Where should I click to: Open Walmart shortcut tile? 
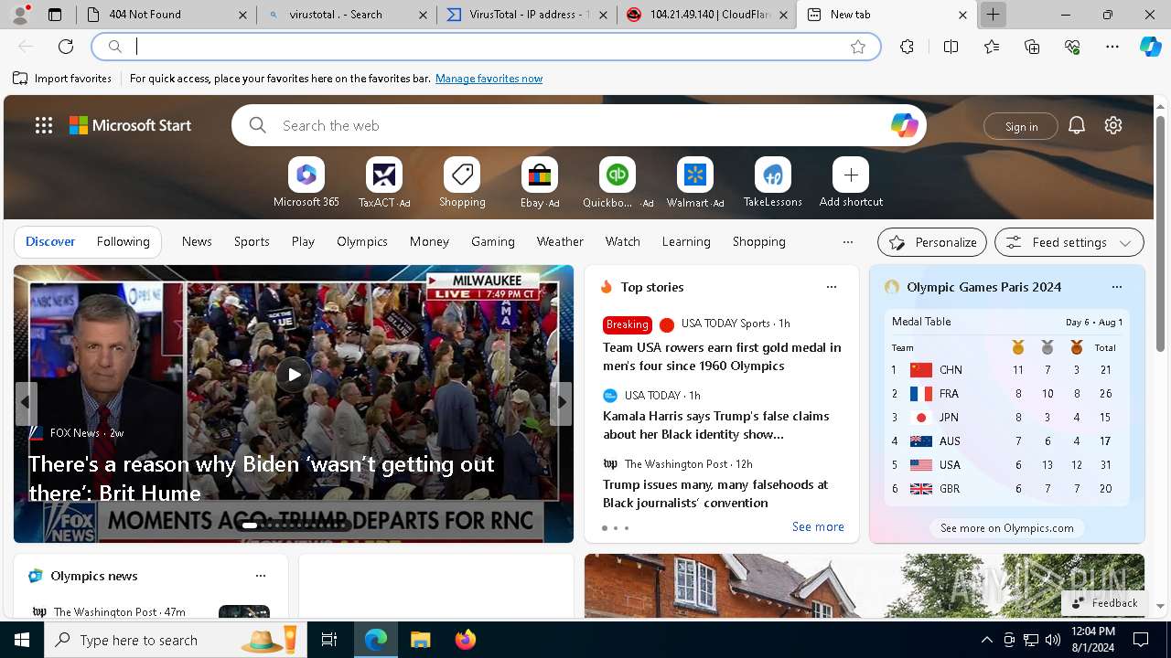click(695, 183)
